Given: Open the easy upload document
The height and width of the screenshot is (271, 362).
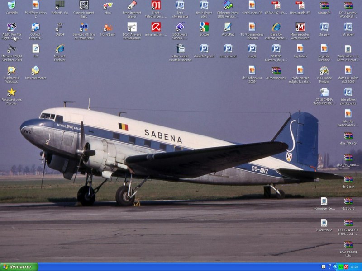Looking at the screenshot, I should (x=228, y=49).
